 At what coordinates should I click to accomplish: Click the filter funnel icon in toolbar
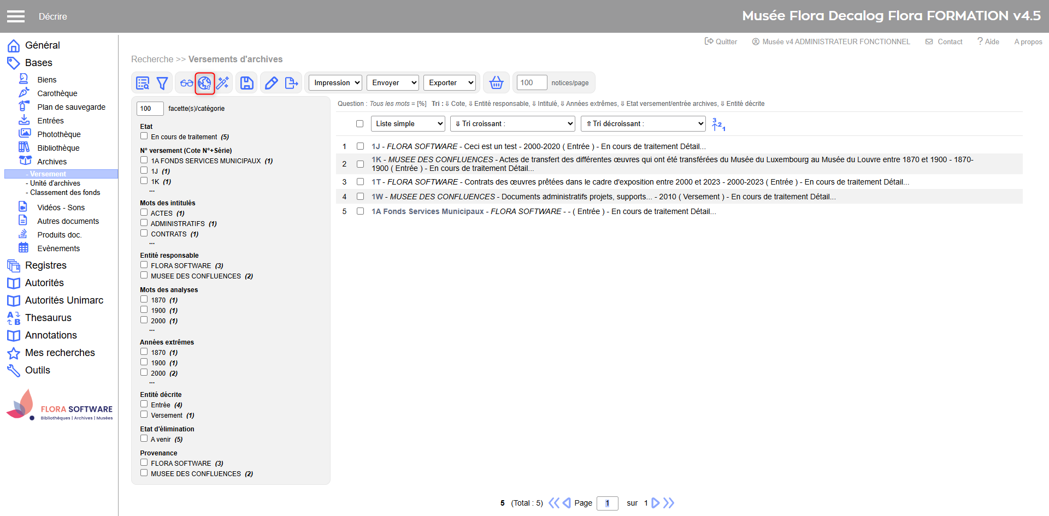coord(162,83)
